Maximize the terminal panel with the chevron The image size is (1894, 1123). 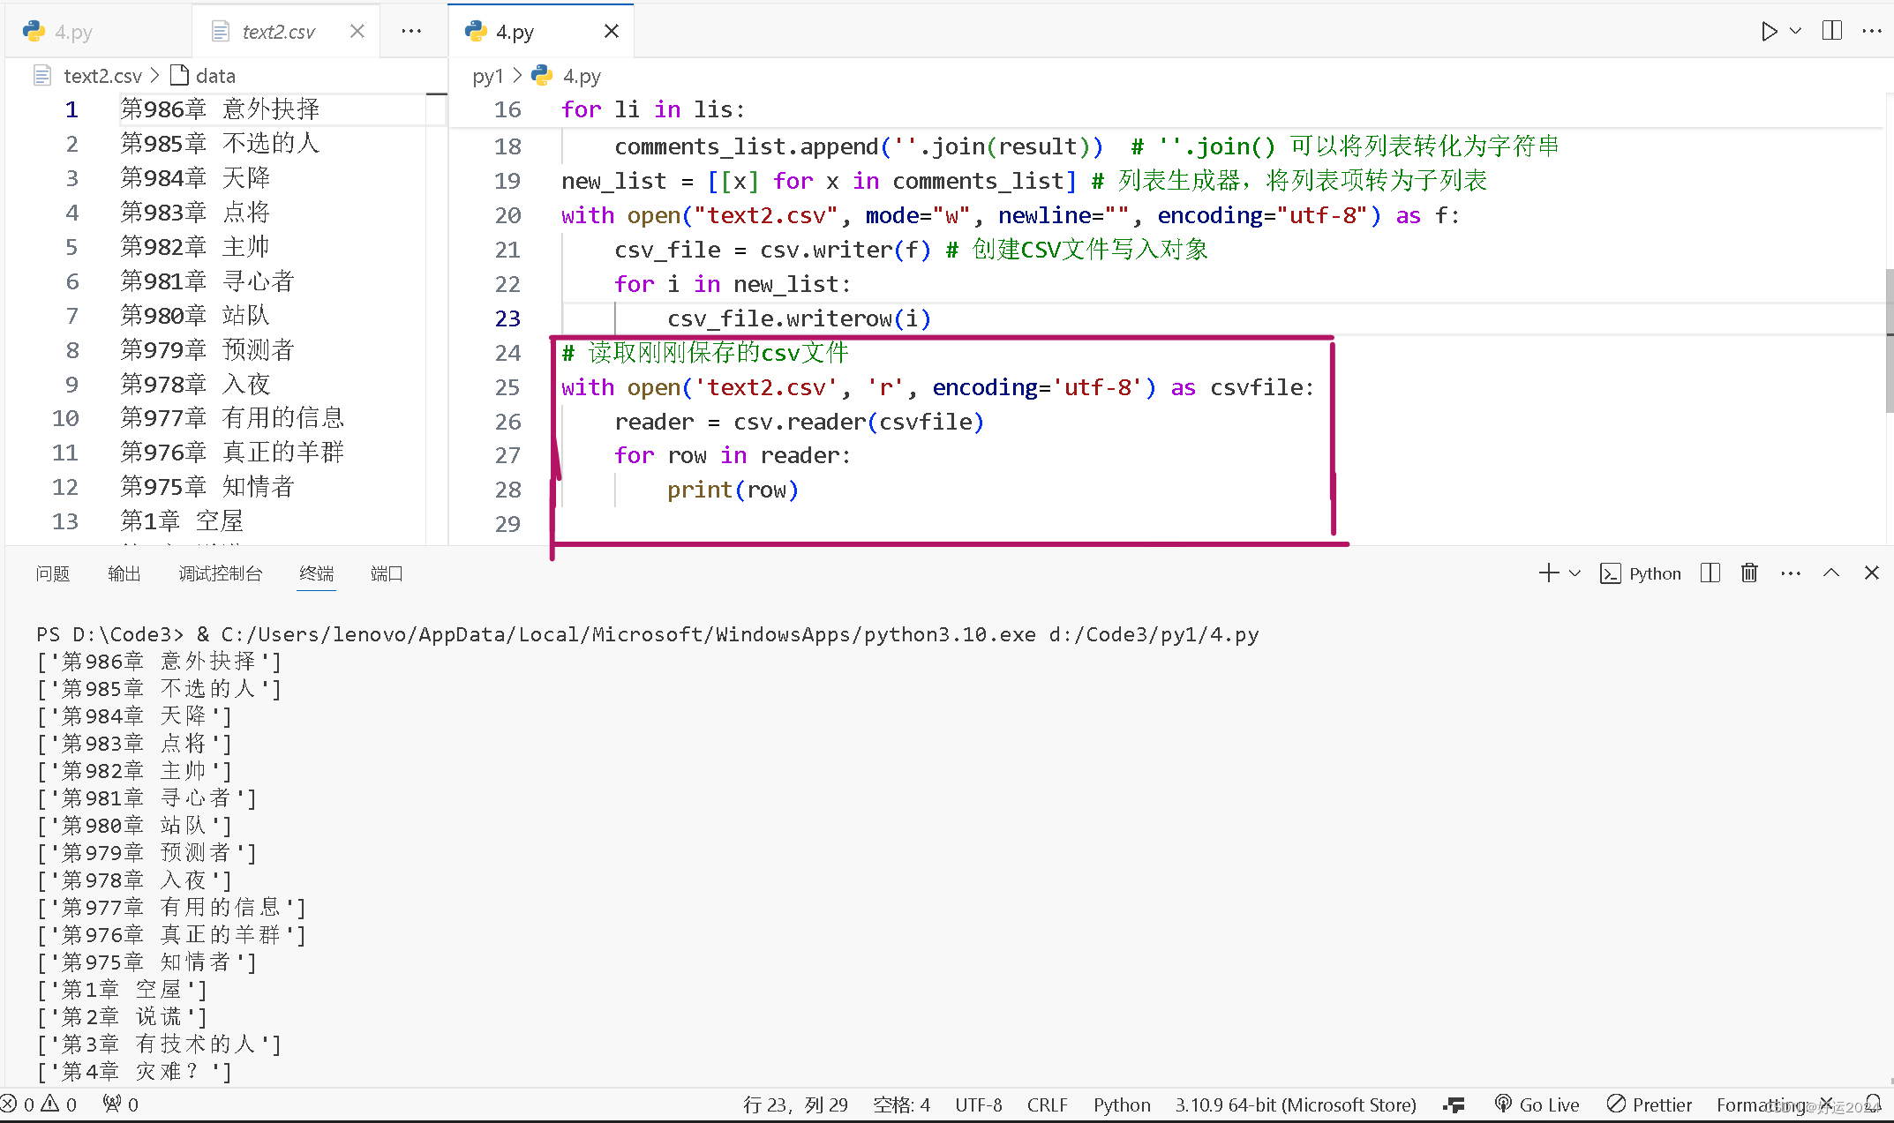(x=1830, y=573)
